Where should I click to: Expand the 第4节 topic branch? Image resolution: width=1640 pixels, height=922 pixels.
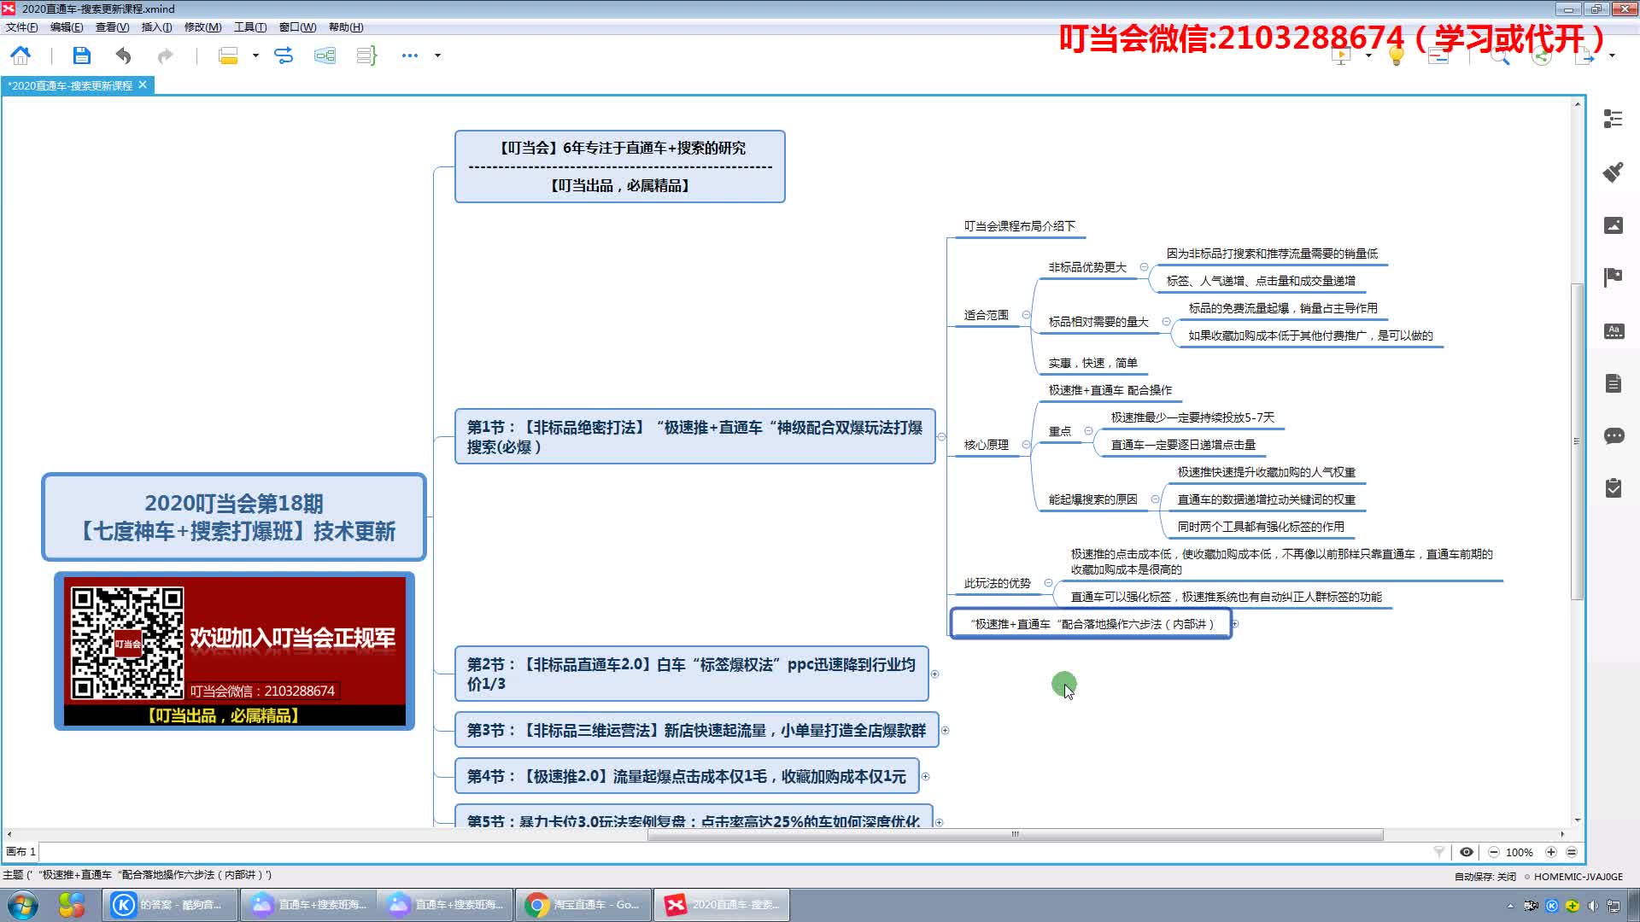pos(925,776)
